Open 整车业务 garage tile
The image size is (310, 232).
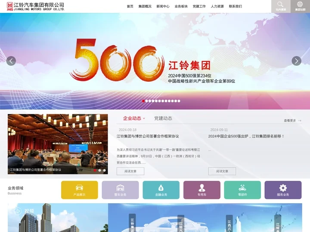click(x=120, y=190)
